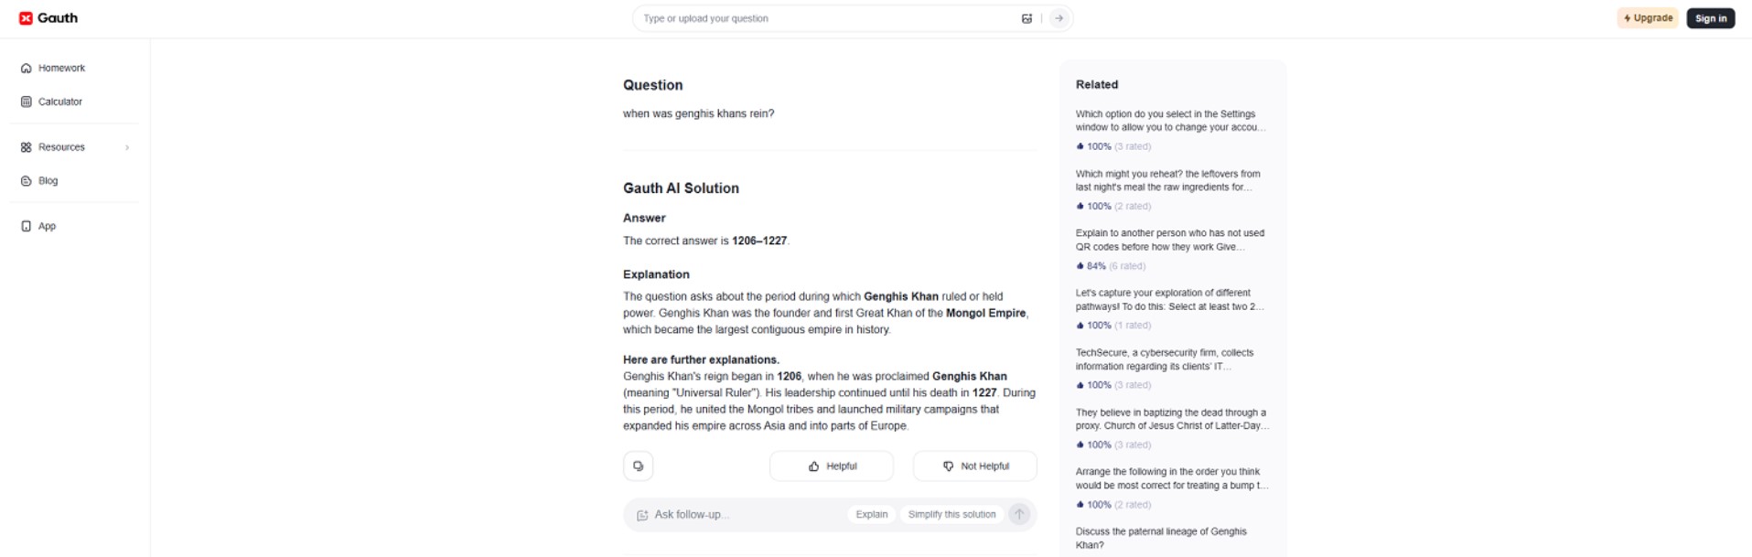1752x557 pixels.
Task: Send follow-up with the up arrow icon
Action: [x=1019, y=514]
